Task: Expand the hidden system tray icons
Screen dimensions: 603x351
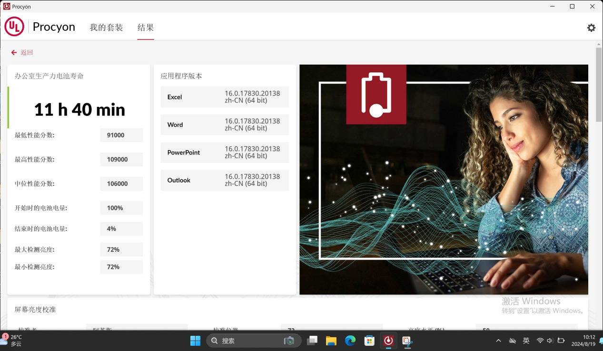Action: click(498, 341)
